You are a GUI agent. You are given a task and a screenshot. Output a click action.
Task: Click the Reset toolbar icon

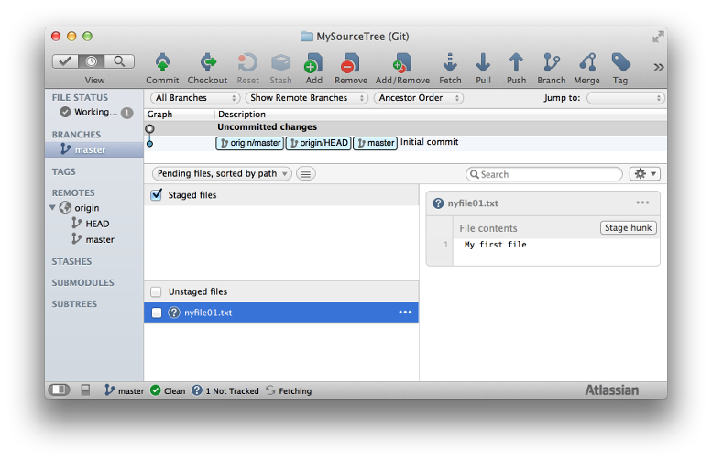pyautogui.click(x=247, y=62)
